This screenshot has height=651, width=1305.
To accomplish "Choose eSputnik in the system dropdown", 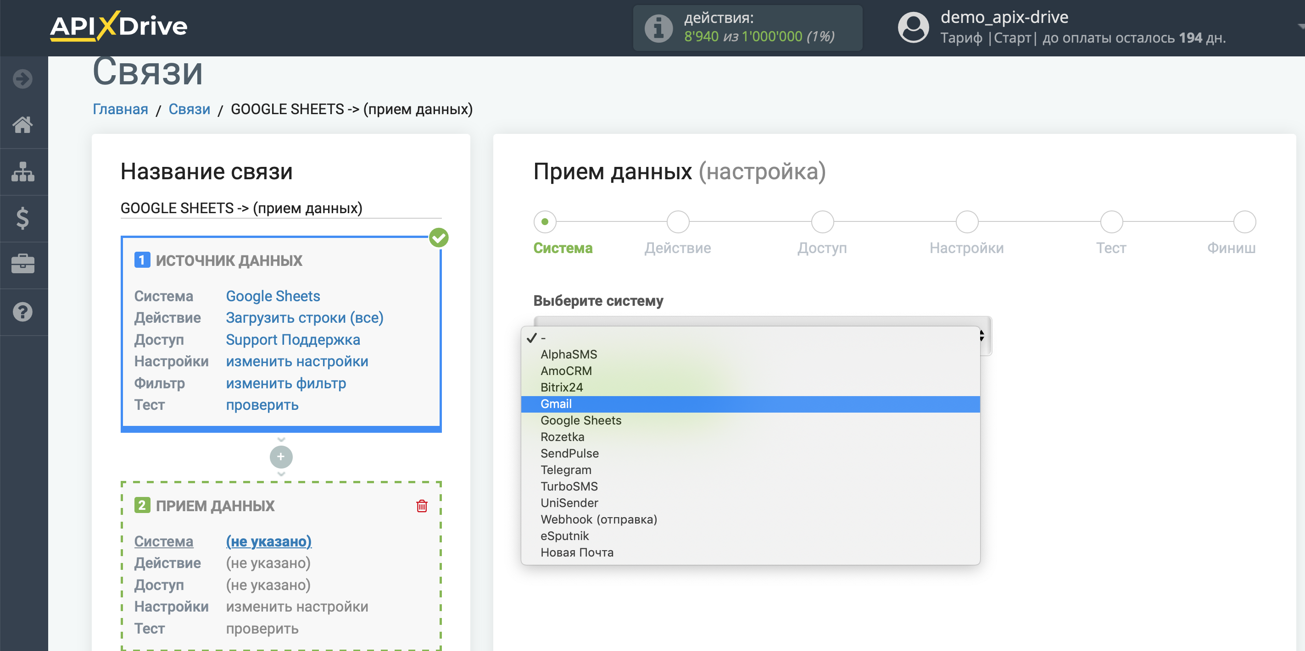I will [750, 535].
